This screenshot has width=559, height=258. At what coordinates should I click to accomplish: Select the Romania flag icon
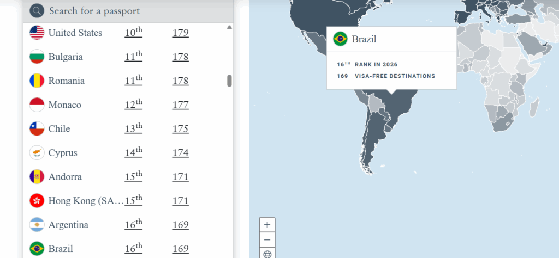[37, 81]
